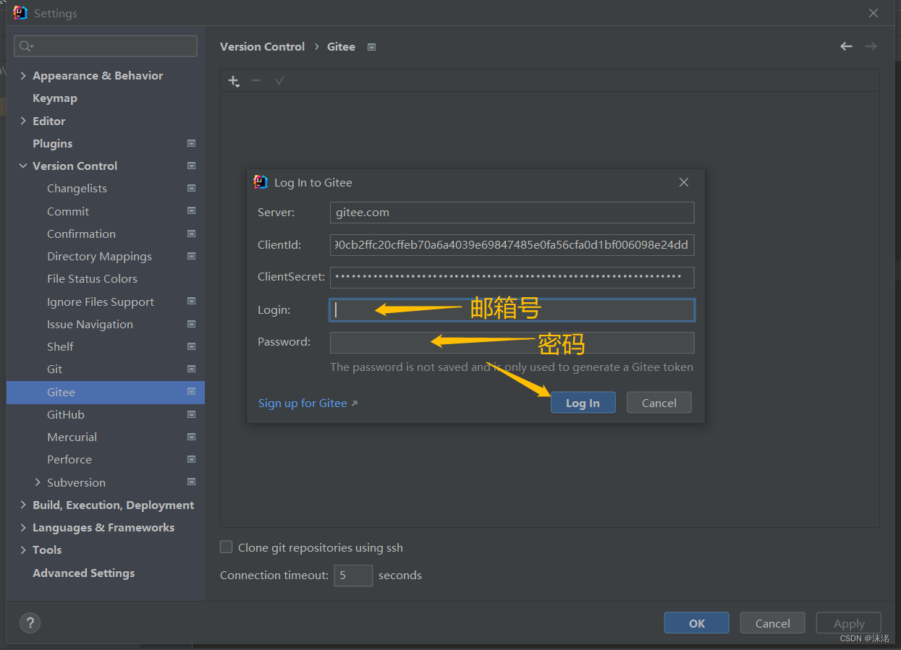Image resolution: width=901 pixels, height=650 pixels.
Task: Click the remove account minus icon
Action: (x=255, y=80)
